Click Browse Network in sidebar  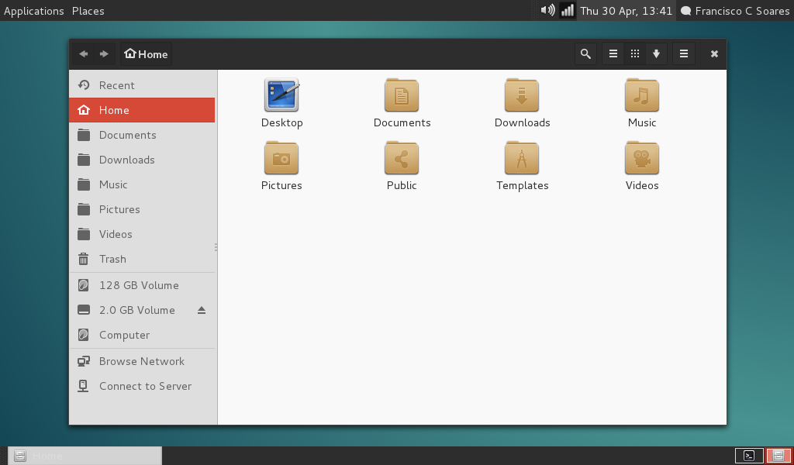pyautogui.click(x=142, y=361)
